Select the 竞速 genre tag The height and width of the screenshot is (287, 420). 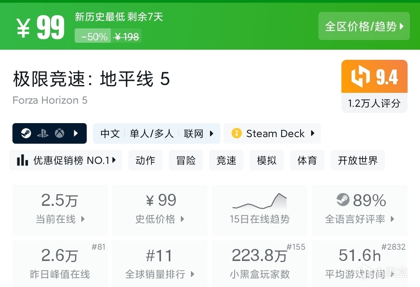226,160
